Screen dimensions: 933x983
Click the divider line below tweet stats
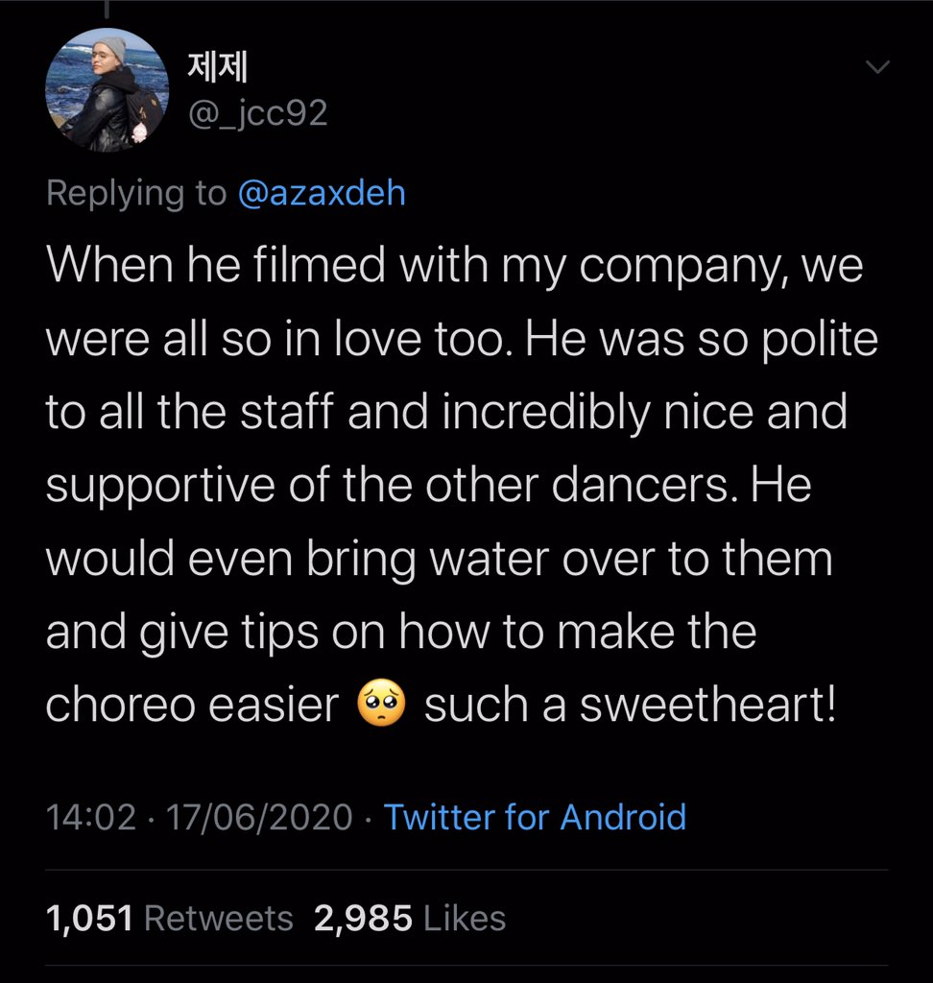[466, 966]
